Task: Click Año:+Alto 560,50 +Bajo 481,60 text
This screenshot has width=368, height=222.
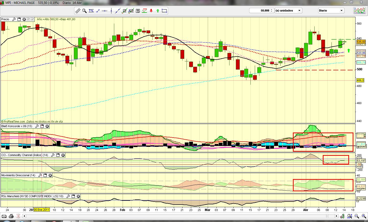Action: pyautogui.click(x=56, y=19)
